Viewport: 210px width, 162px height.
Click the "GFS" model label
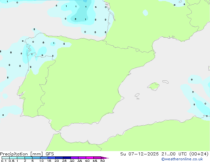[x=50, y=154]
